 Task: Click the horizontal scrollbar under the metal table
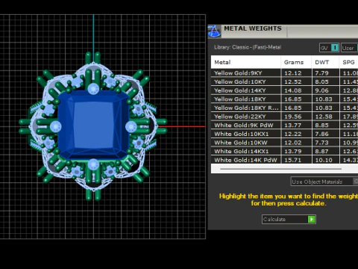point(280,169)
